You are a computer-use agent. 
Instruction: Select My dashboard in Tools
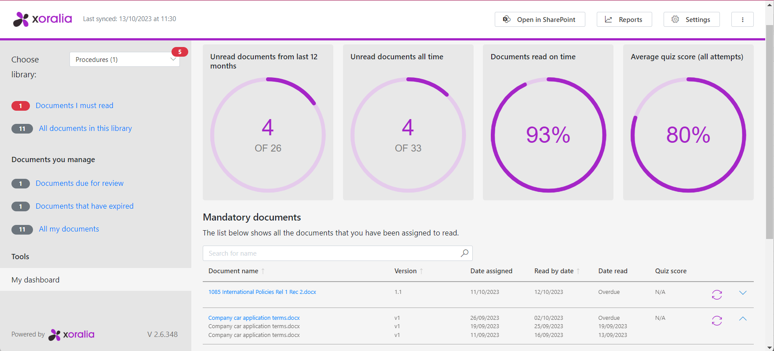[95, 280]
